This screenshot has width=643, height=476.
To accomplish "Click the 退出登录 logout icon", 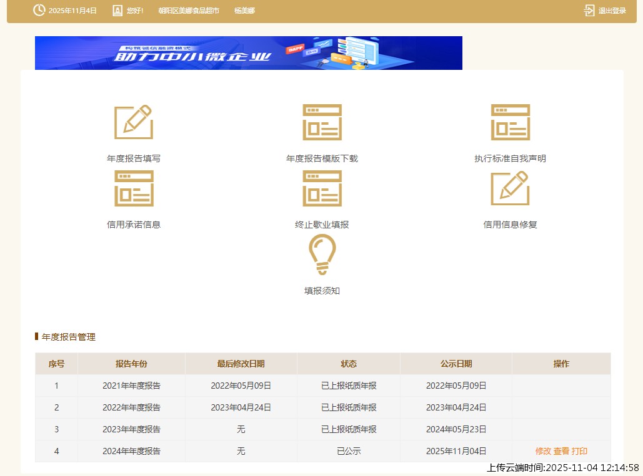I will tap(589, 11).
